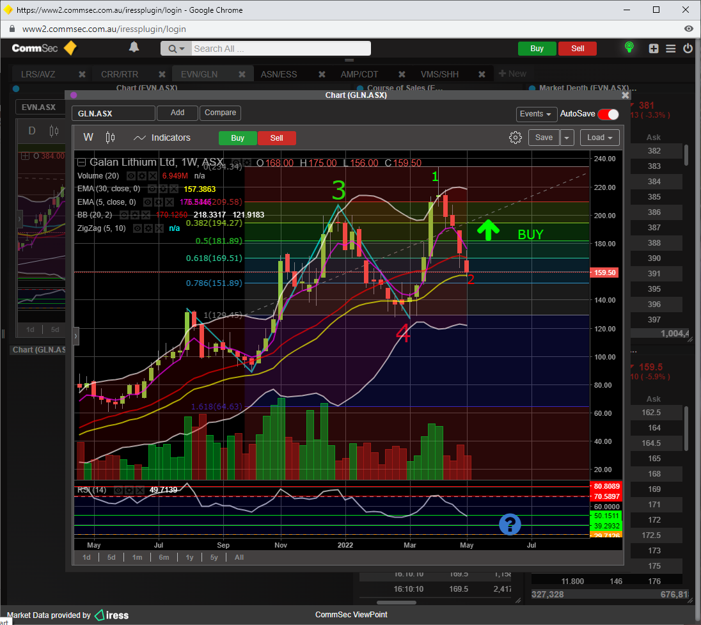
Task: Add a new workspace tab with New
Action: [512, 74]
